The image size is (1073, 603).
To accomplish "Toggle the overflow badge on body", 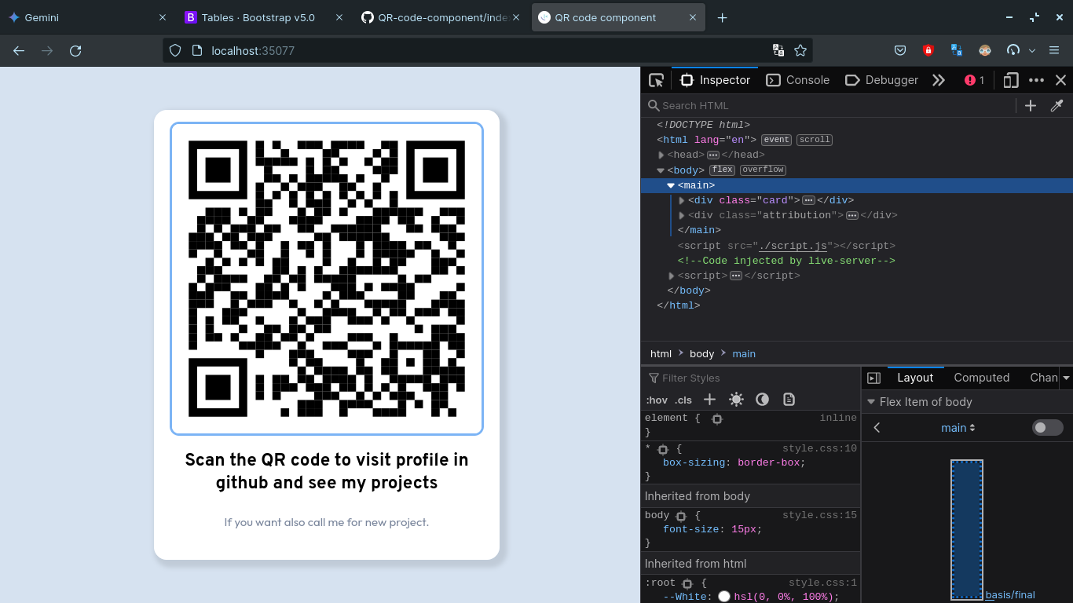I will click(763, 170).
